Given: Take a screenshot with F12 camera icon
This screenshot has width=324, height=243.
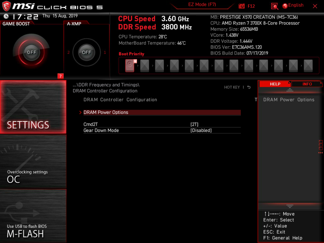Looking at the screenshot, I should pyautogui.click(x=241, y=6).
